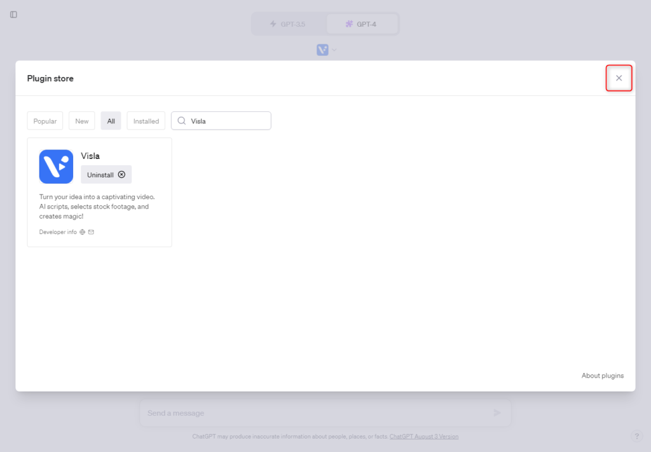Switch the model to GPT-3.5
The image size is (651, 452).
click(292, 24)
